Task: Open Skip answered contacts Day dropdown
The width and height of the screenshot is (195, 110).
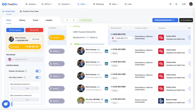Action: 32,88
